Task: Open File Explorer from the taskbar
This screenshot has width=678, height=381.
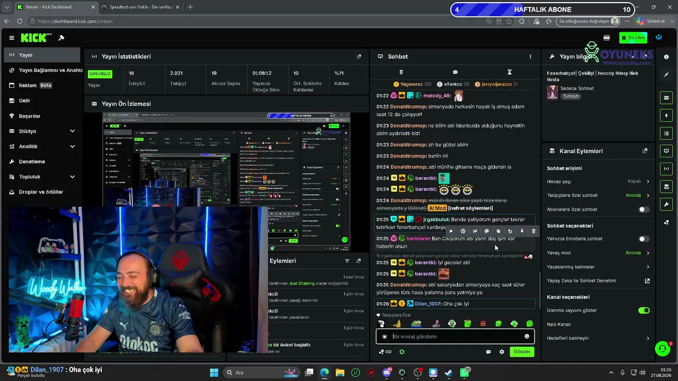Action: point(340,373)
